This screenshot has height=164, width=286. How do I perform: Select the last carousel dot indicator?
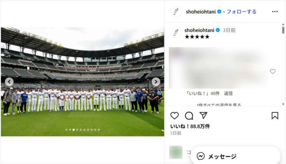click(99, 130)
